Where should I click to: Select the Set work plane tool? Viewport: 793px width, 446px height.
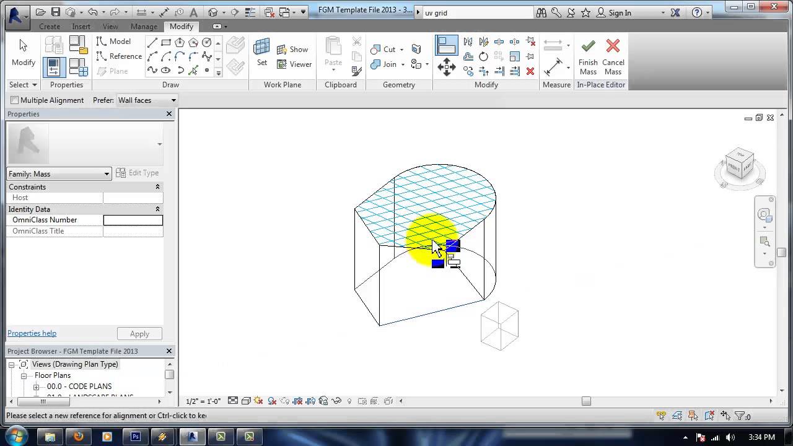point(262,52)
